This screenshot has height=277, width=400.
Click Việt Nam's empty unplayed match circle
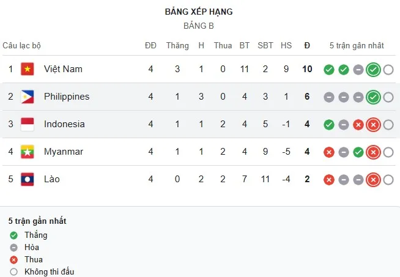(388, 70)
